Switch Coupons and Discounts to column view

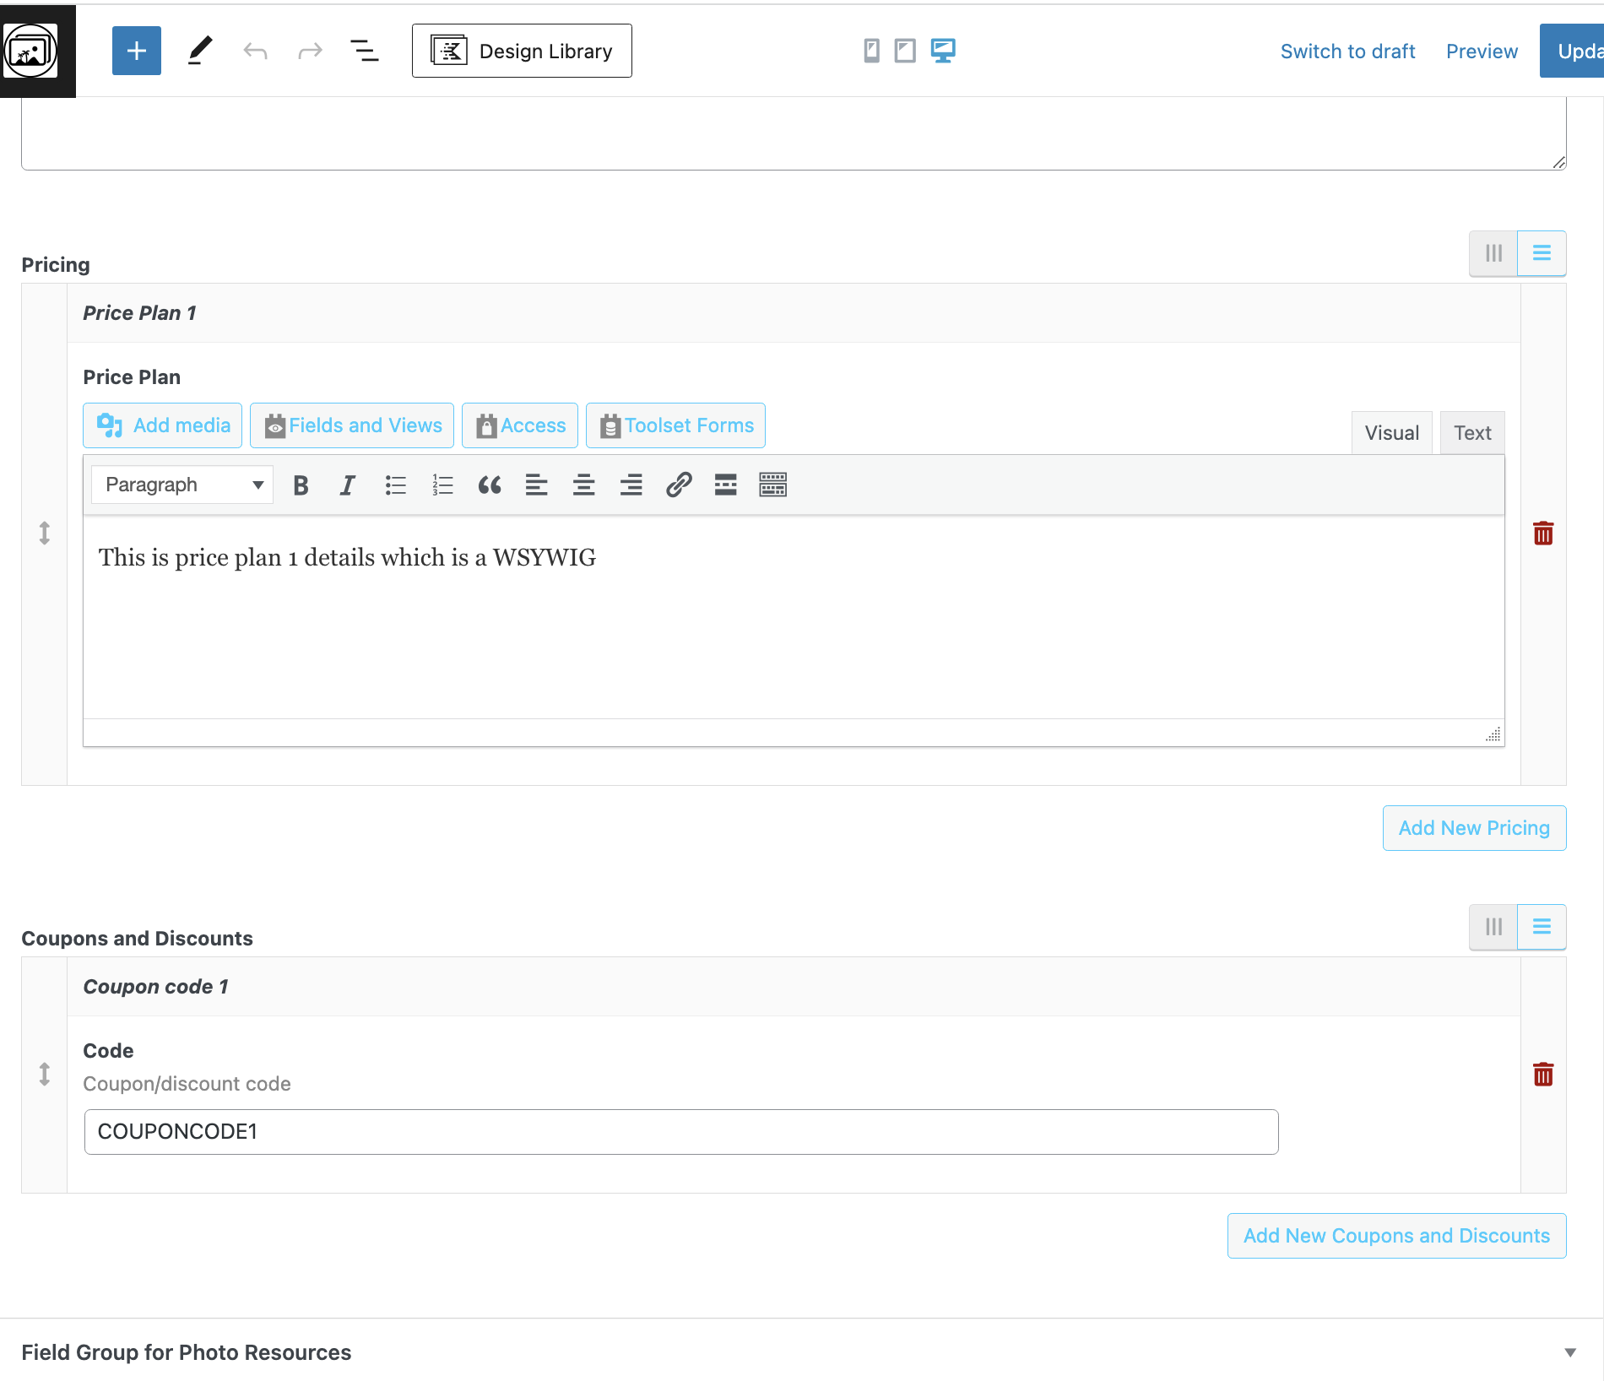tap(1493, 927)
